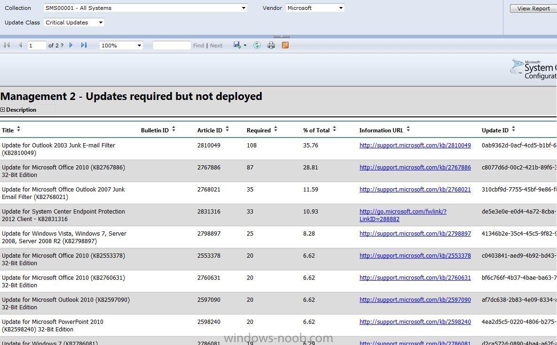The width and height of the screenshot is (557, 345).
Task: Click Article ID cell 2598240
Action: [x=209, y=322]
